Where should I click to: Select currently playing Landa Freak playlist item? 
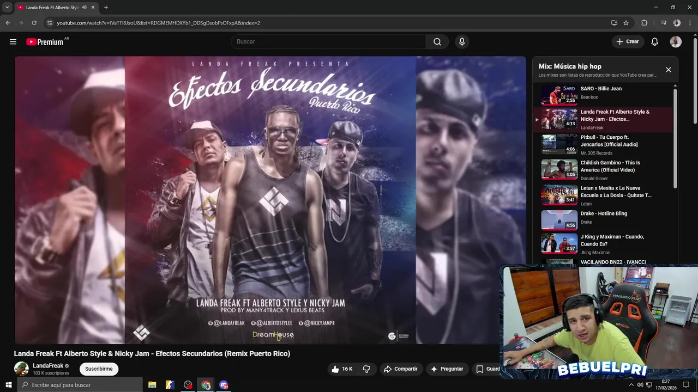(602, 119)
